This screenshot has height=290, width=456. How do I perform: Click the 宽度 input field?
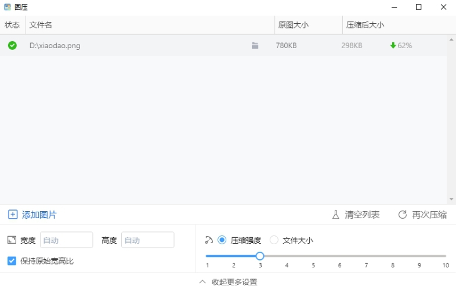tap(67, 240)
